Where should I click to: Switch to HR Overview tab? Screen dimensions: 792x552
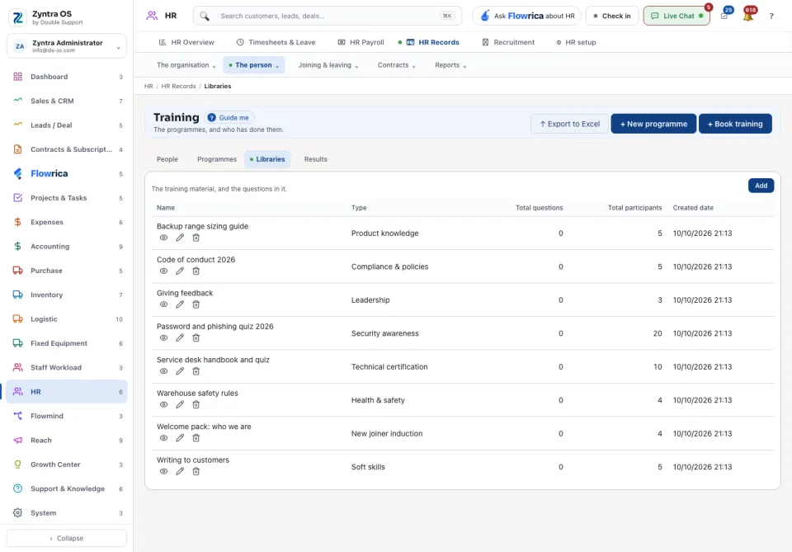186,42
